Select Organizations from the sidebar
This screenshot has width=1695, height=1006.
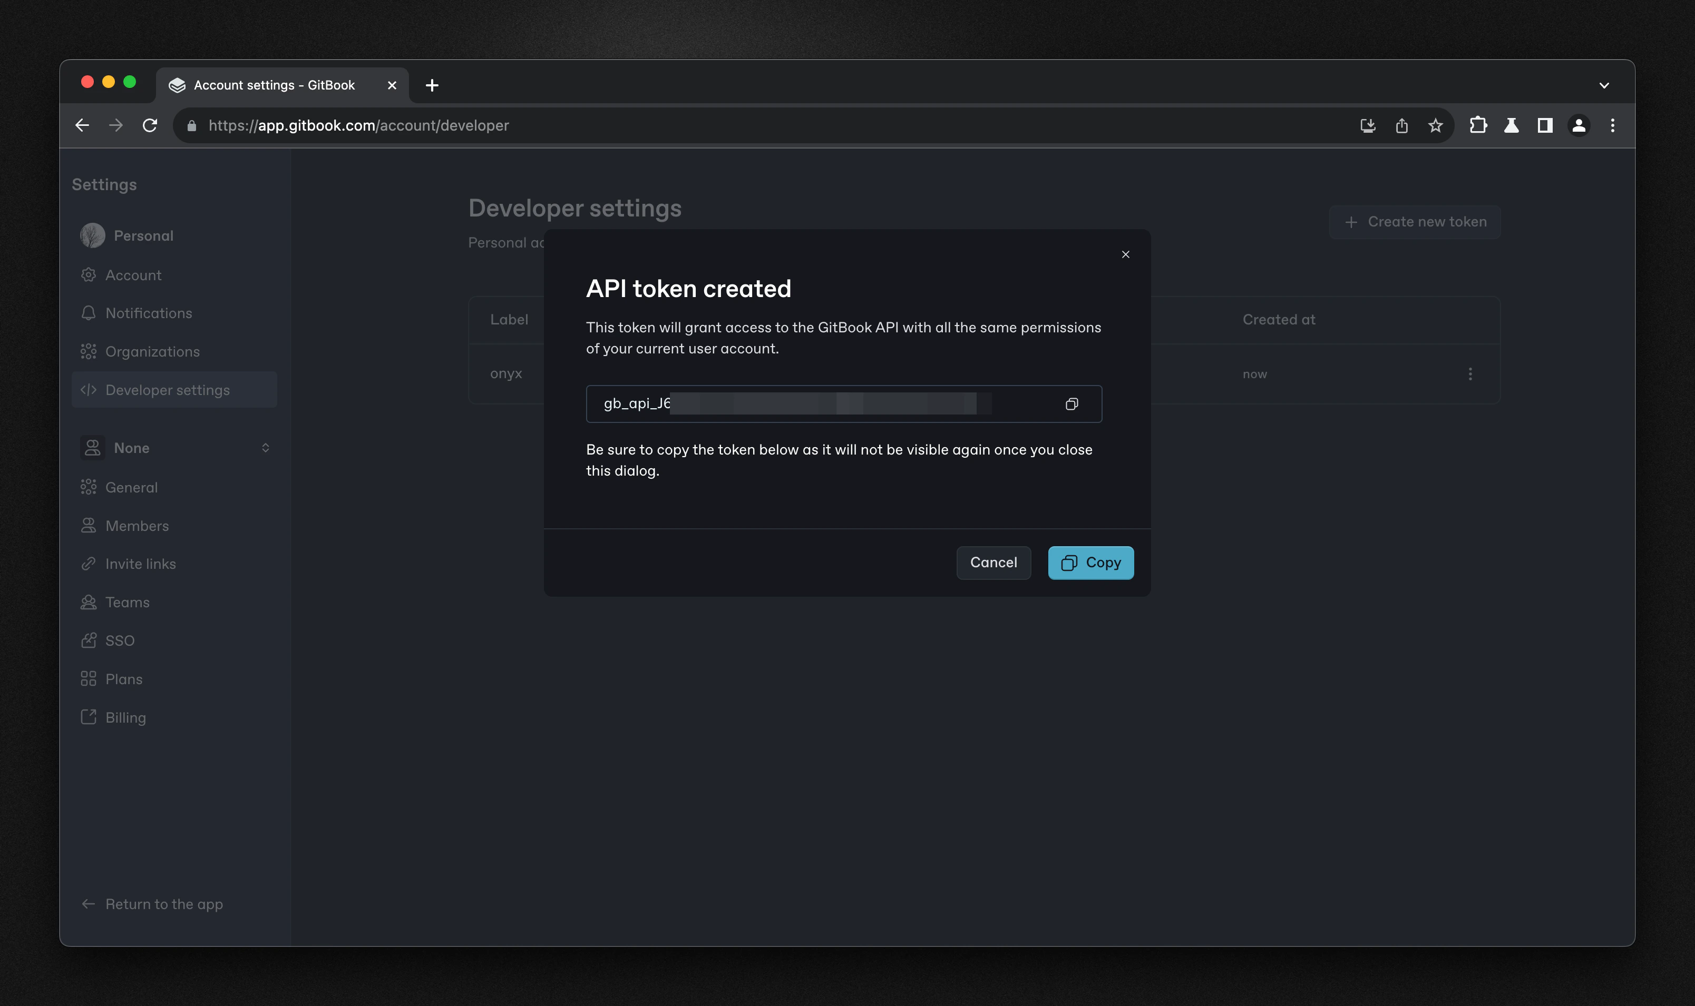(152, 351)
